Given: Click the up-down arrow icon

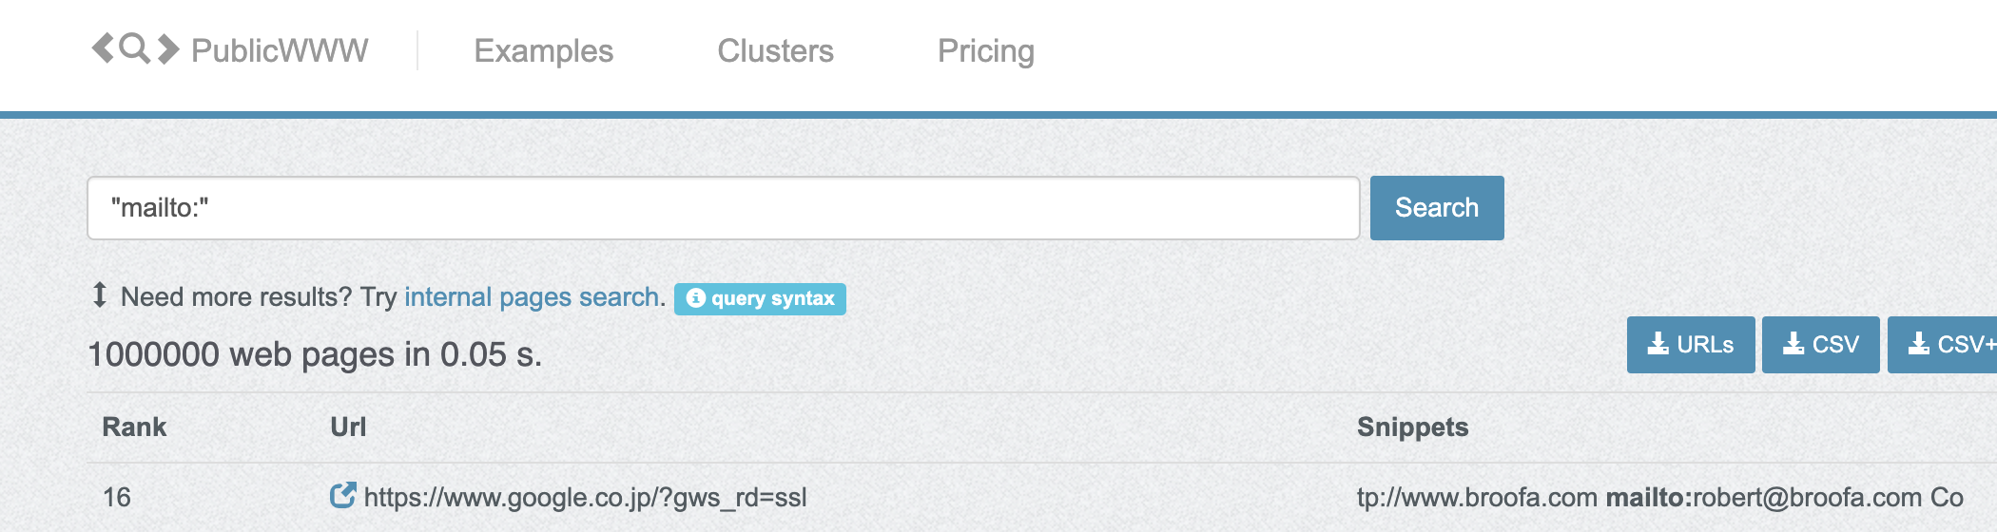Looking at the screenshot, I should 99,295.
